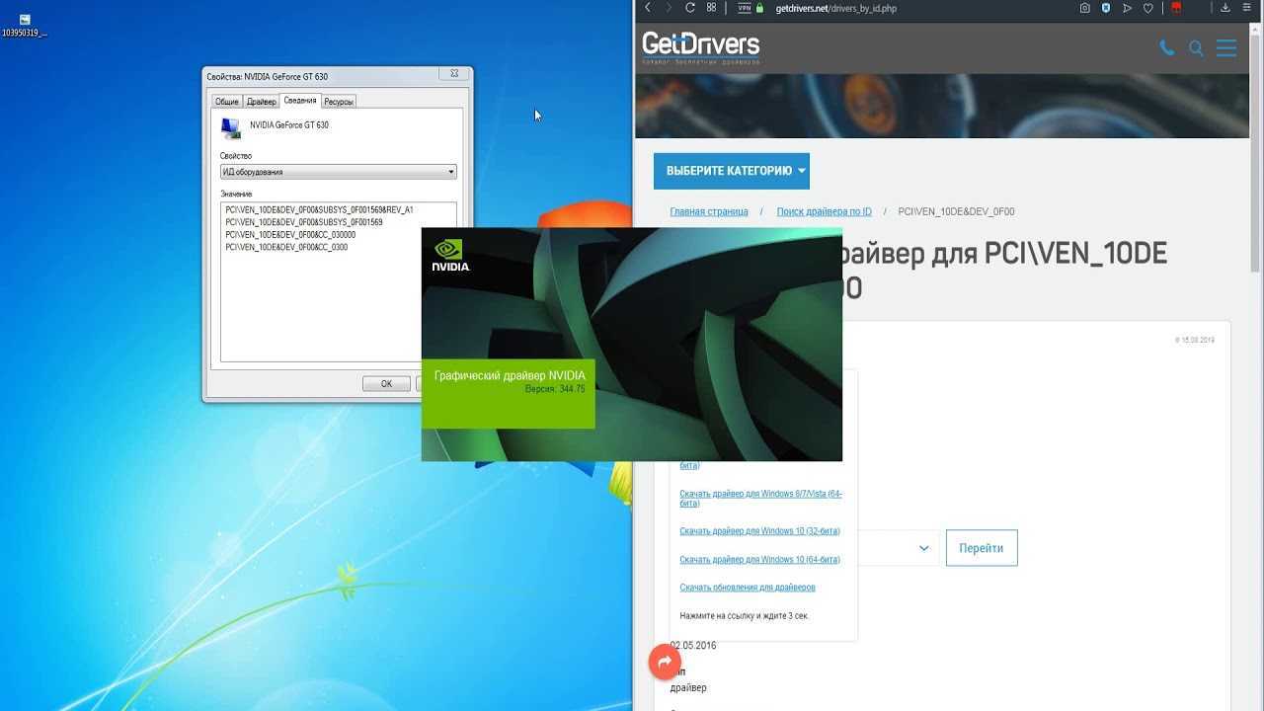
Task: Go back in the Opera browser
Action: pyautogui.click(x=648, y=8)
